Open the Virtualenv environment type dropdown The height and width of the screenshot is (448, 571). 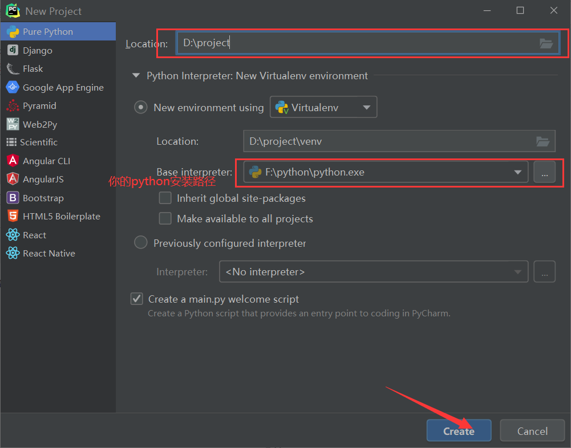pyautogui.click(x=323, y=107)
